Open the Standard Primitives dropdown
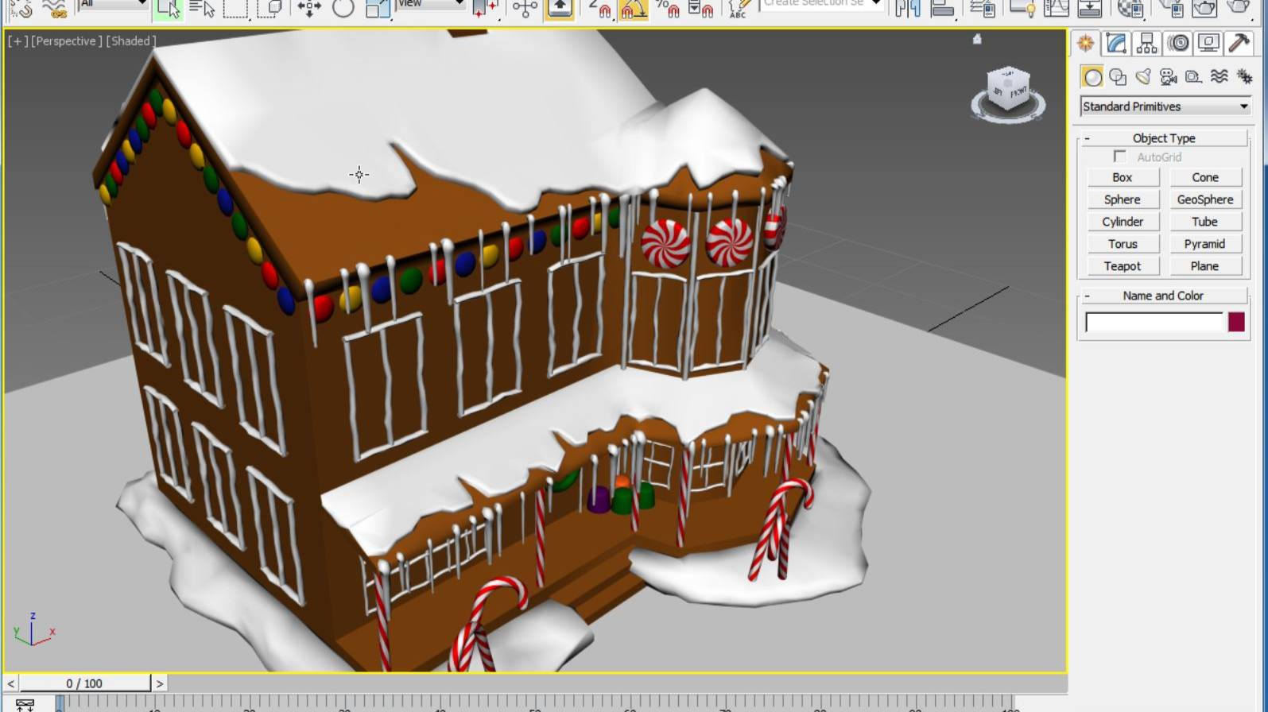1268x712 pixels. point(1165,106)
